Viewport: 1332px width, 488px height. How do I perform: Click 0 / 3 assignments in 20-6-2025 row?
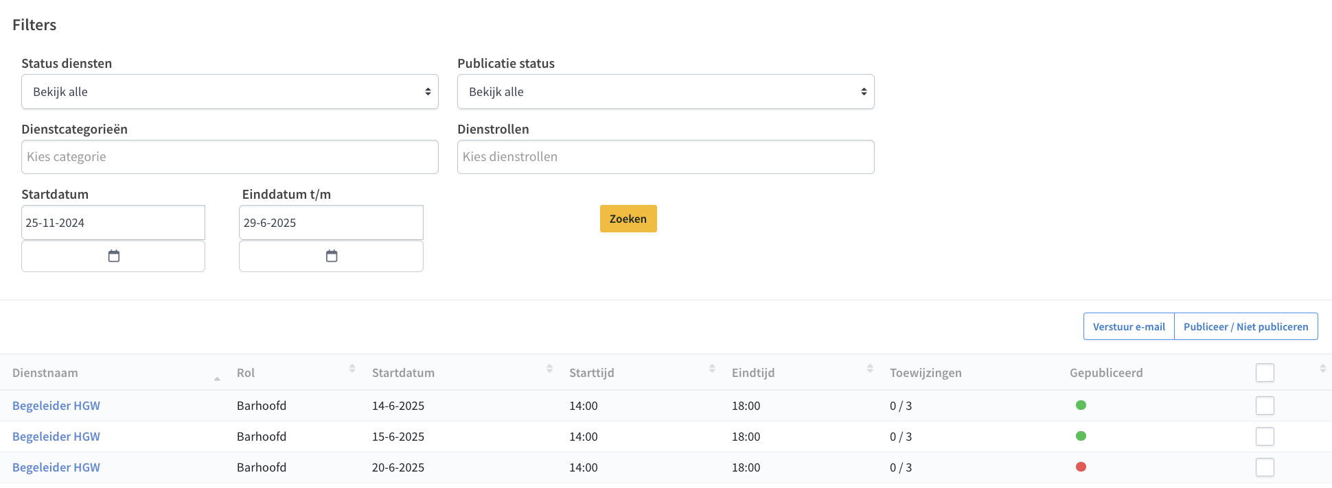(x=901, y=467)
